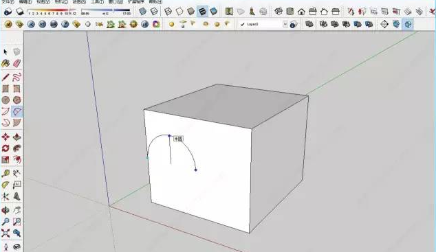
Task: Enable Monochrome face style
Action: coord(214,12)
